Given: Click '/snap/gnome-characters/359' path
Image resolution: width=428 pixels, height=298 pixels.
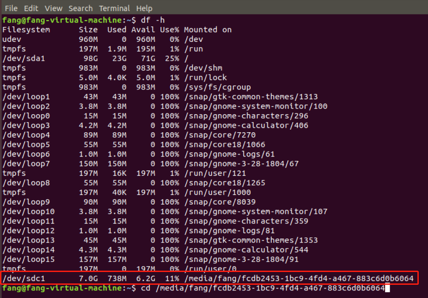Looking at the screenshot, I should point(246,221).
